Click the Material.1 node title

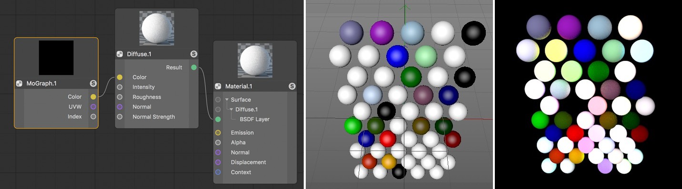tap(240, 86)
